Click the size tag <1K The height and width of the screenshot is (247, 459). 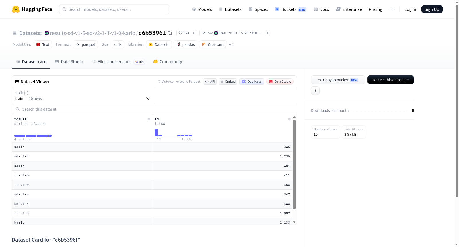(118, 44)
